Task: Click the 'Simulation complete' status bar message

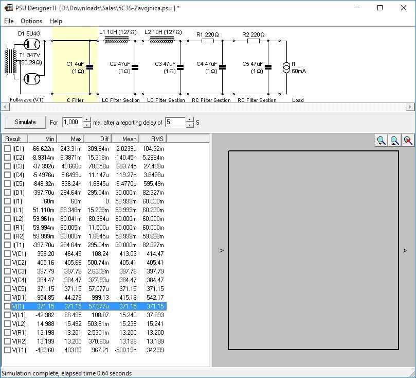Action: pos(67,373)
